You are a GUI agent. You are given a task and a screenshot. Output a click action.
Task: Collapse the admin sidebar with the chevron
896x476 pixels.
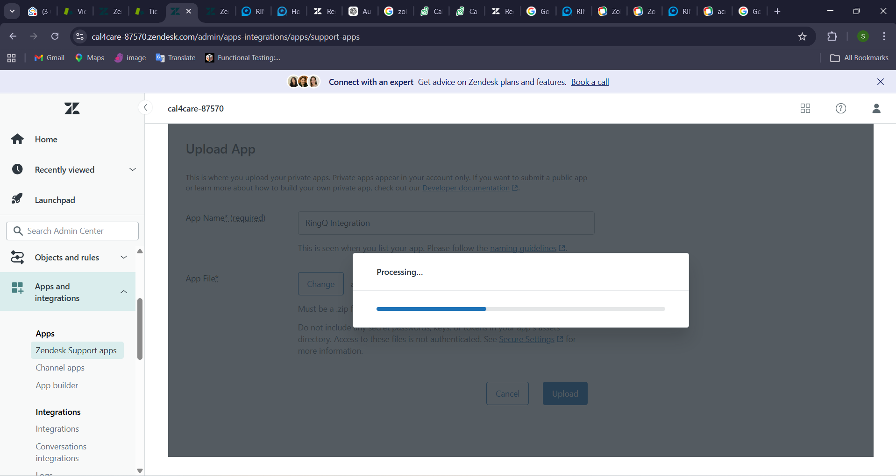point(145,108)
